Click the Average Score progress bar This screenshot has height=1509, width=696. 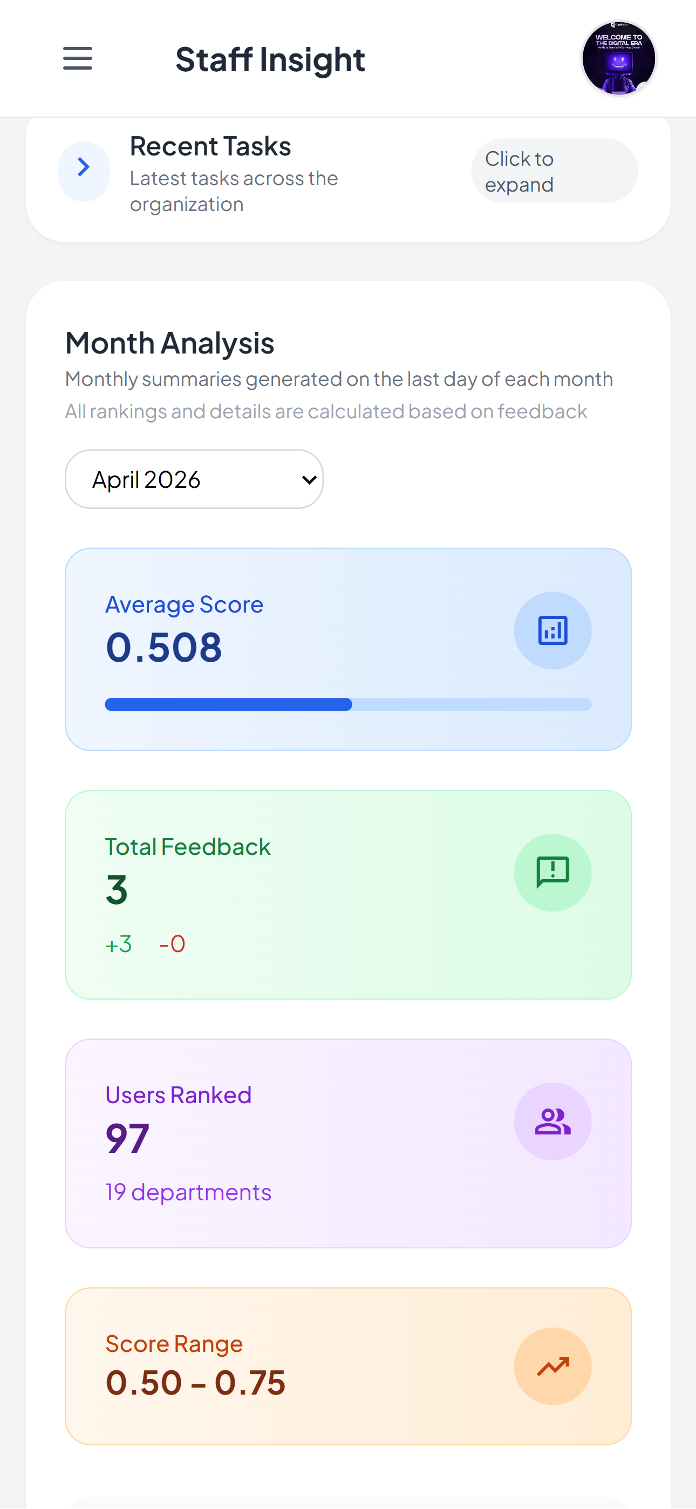[348, 704]
